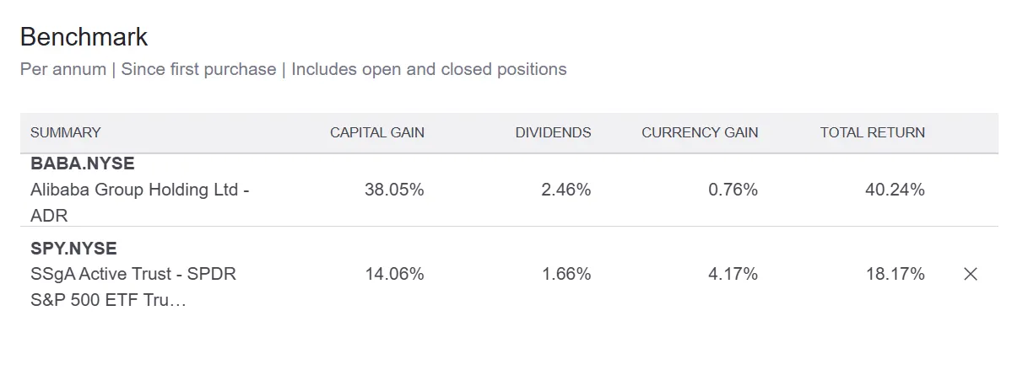
Task: Select BABA total return value 40.24%
Action: (x=895, y=190)
